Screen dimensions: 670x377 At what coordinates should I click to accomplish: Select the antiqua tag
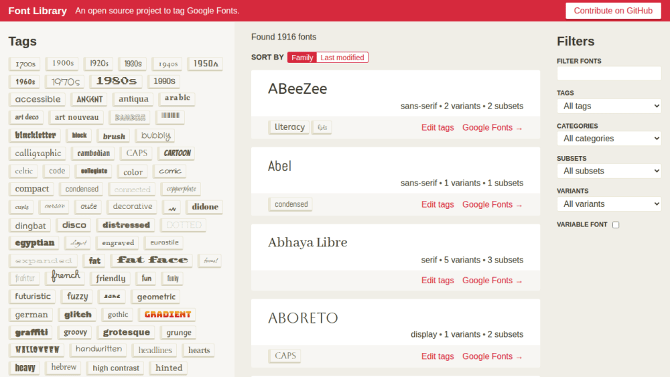tap(133, 99)
